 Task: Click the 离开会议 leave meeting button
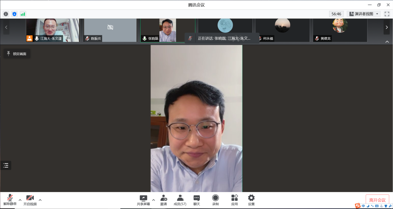pyautogui.click(x=377, y=200)
